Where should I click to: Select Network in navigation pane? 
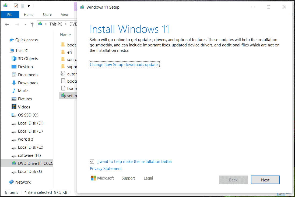[x=23, y=182]
